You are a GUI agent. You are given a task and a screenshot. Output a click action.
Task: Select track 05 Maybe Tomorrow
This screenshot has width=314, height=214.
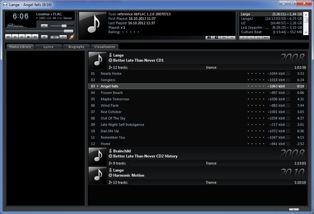click(198, 99)
